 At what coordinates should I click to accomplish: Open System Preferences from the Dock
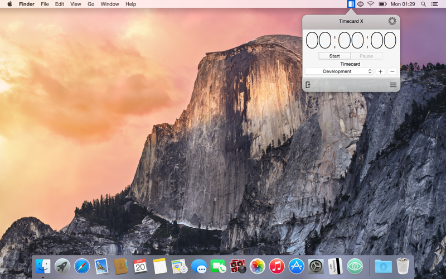pos(316,267)
